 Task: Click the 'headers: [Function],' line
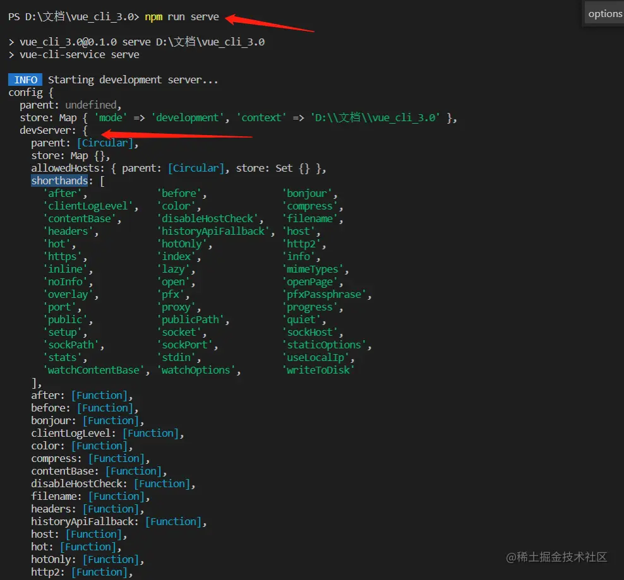[88, 509]
